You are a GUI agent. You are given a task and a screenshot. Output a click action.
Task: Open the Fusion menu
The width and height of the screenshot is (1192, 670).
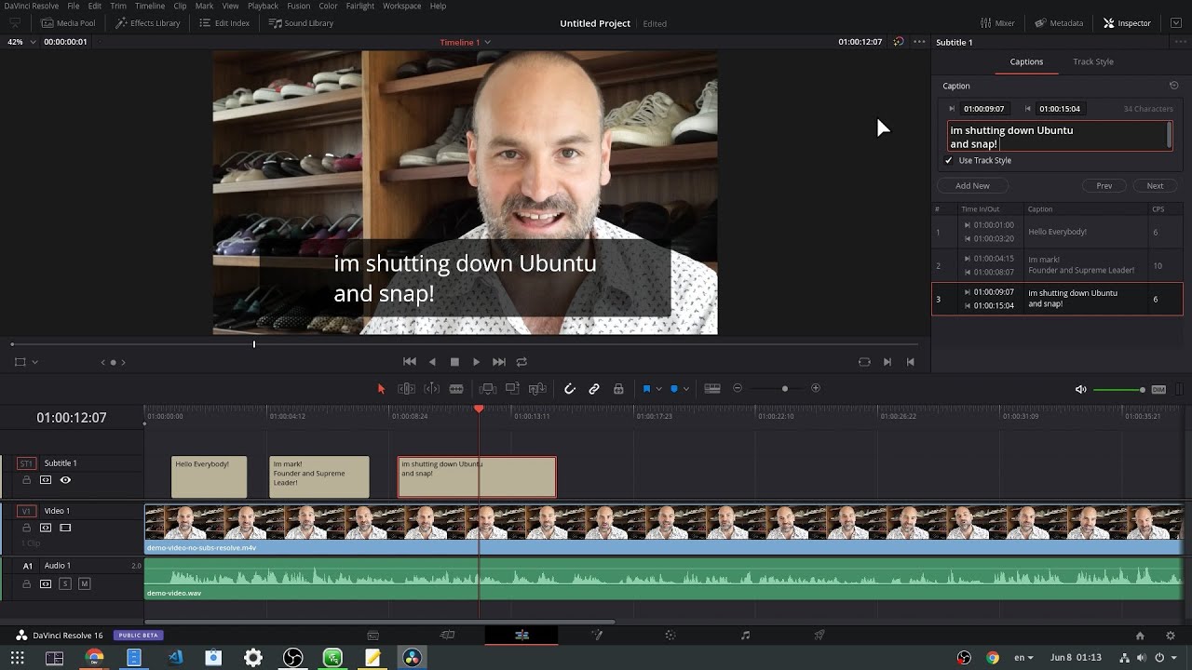(298, 6)
